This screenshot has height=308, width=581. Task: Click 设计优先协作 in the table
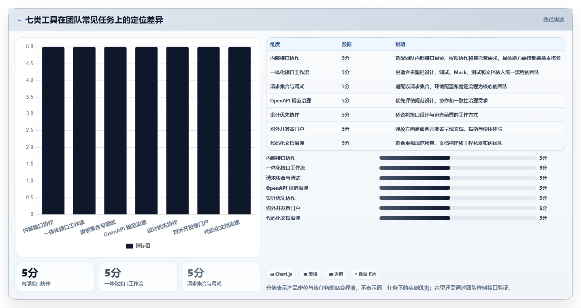285,115
